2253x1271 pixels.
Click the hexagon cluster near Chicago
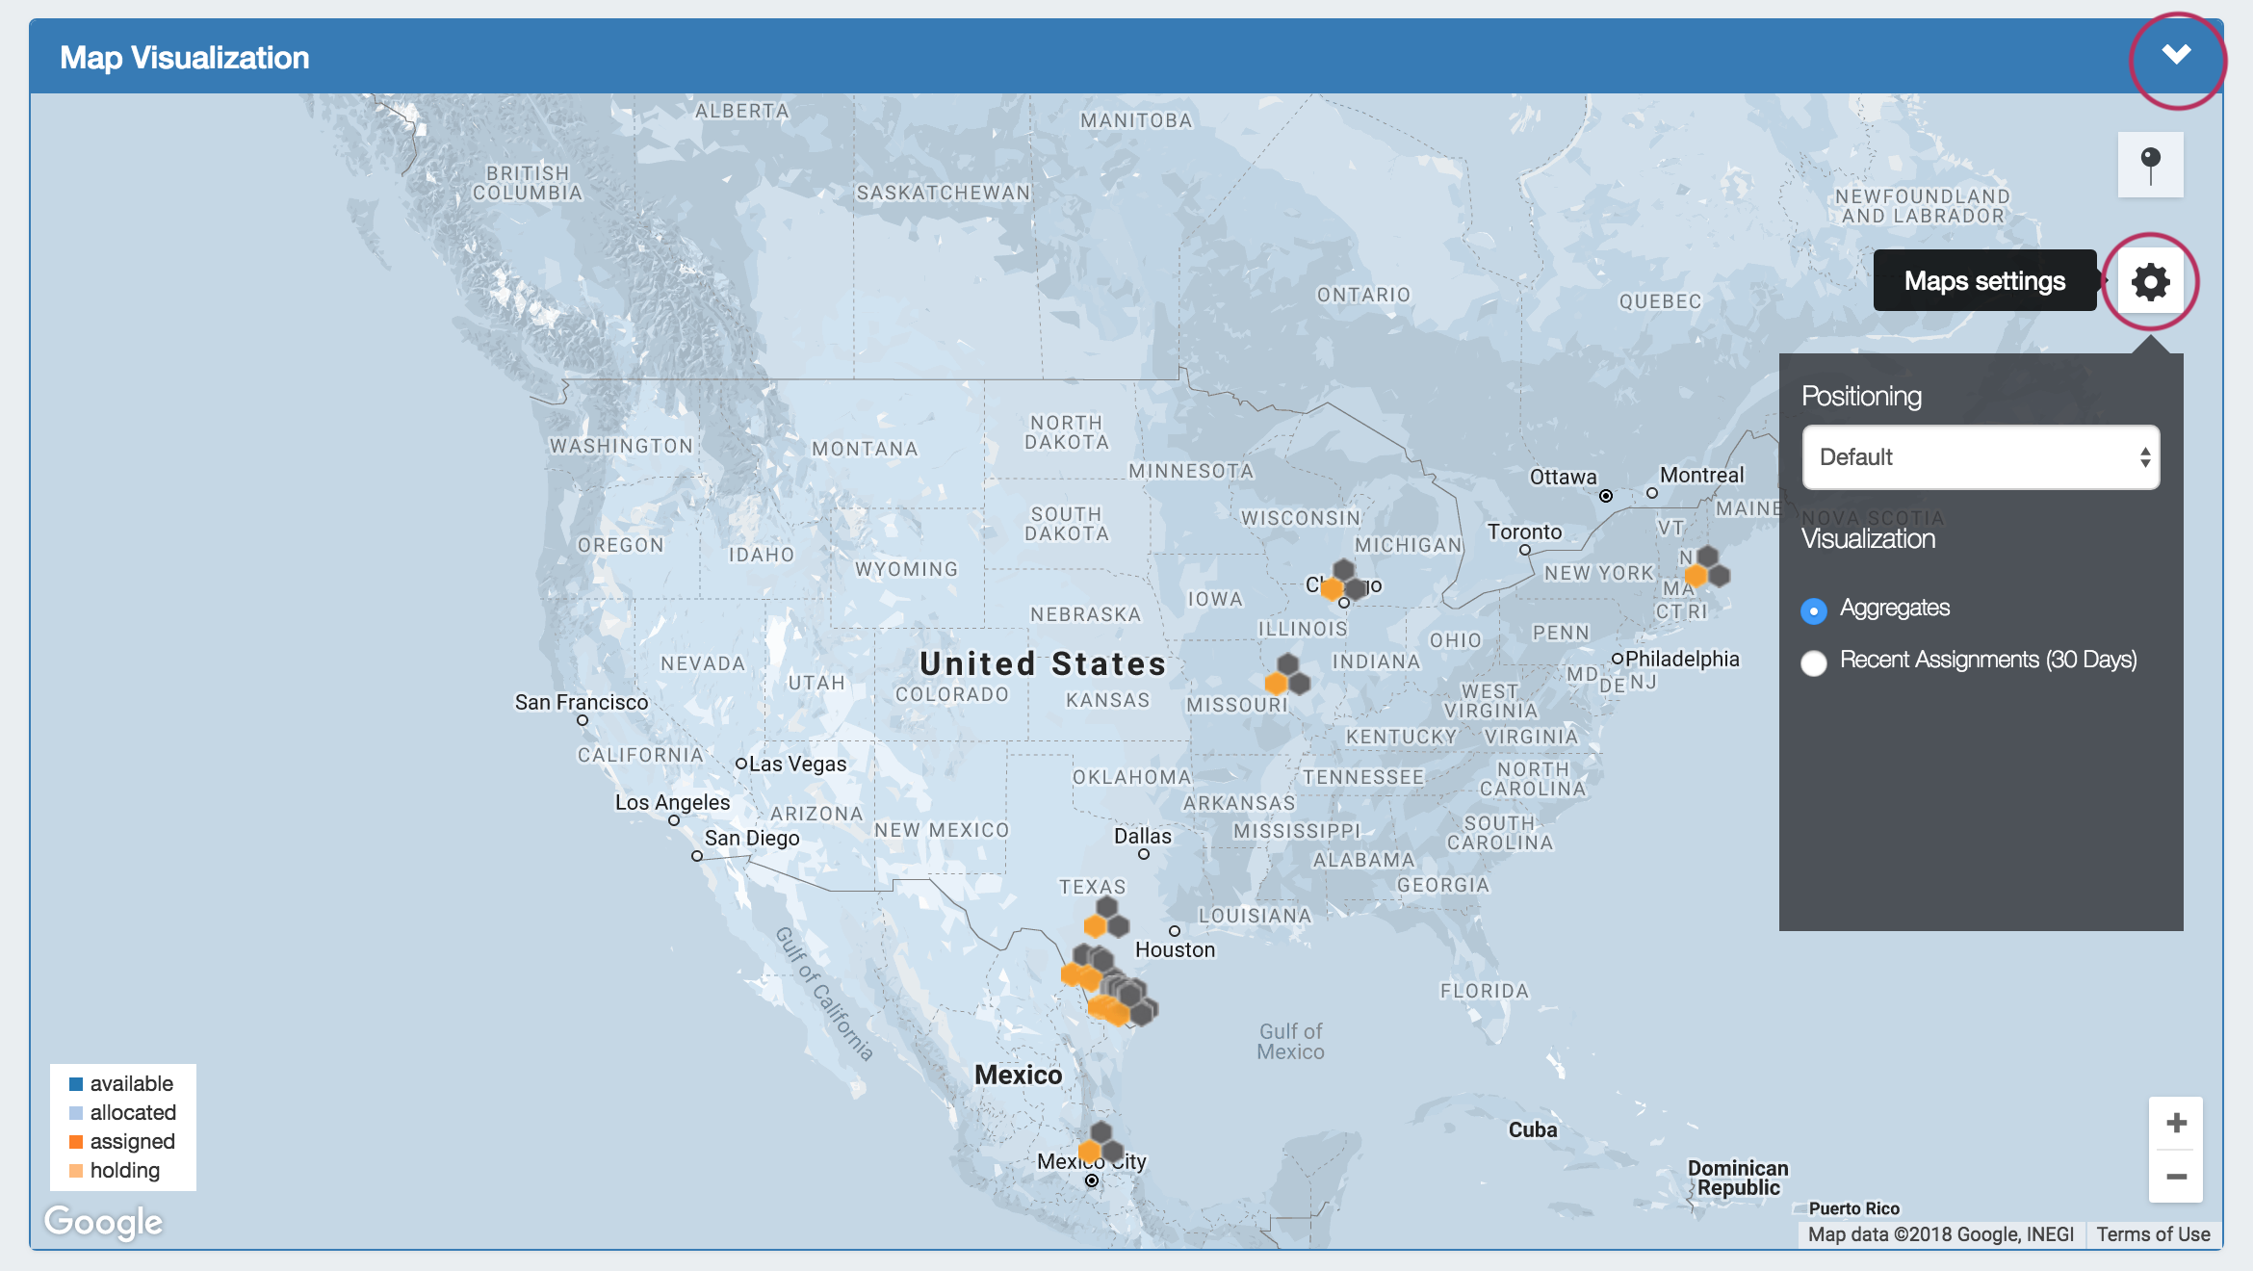click(x=1344, y=581)
